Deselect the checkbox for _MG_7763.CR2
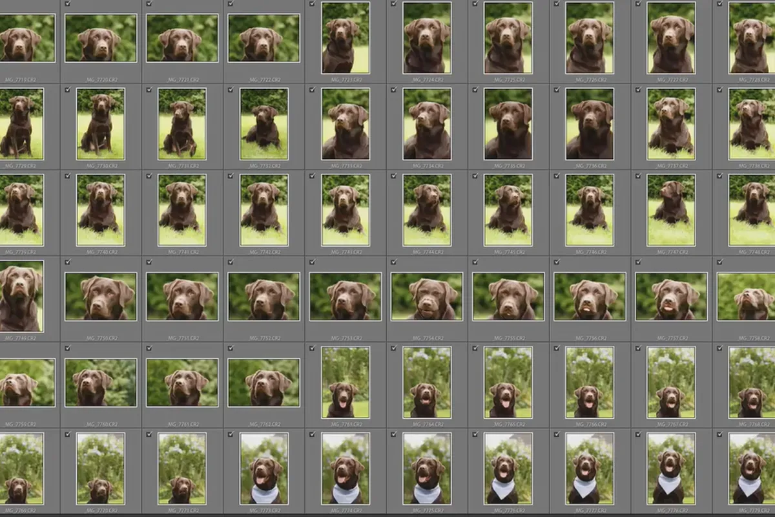This screenshot has height=517, width=775. click(313, 348)
